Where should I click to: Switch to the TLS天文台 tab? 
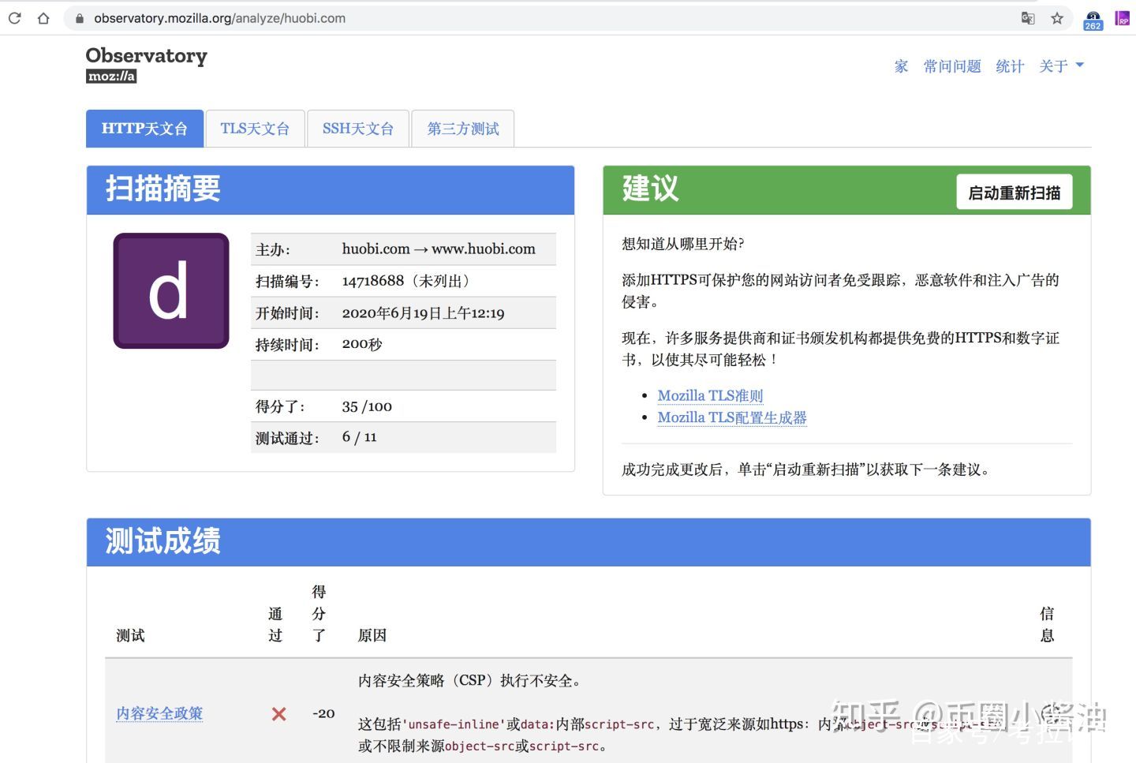click(x=255, y=129)
